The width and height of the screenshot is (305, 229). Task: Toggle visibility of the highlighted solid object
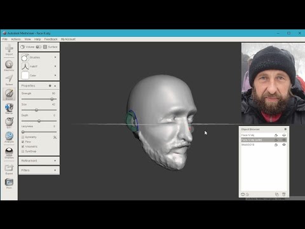coord(284,140)
